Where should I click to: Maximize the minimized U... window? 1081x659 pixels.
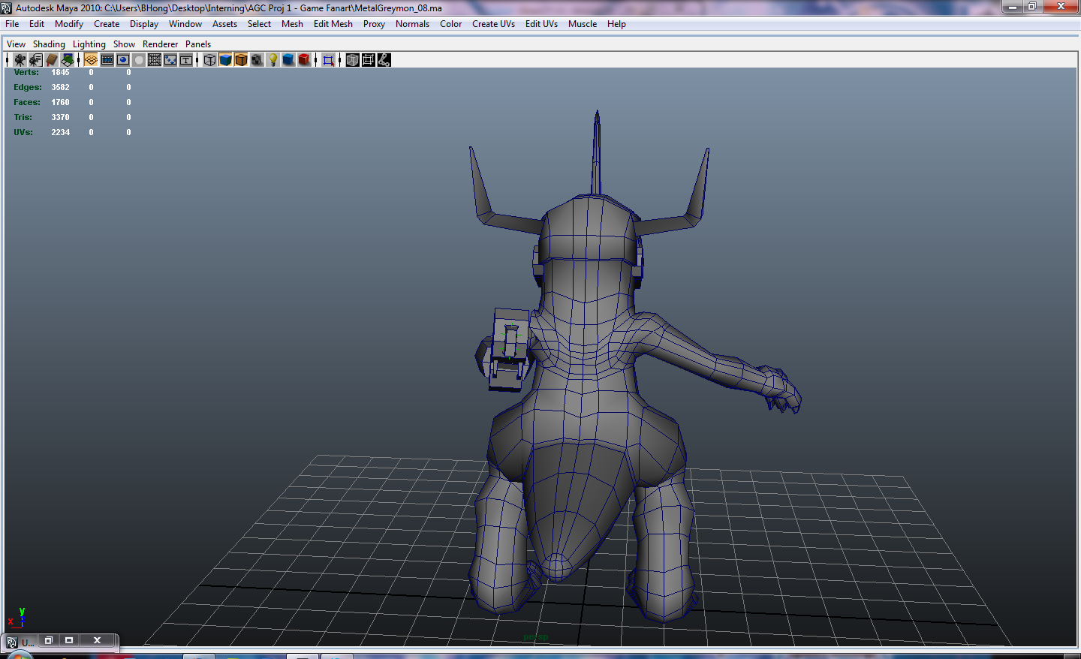pos(69,640)
